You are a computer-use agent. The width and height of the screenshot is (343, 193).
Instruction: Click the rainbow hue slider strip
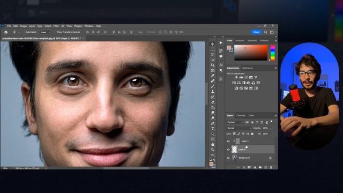(x=273, y=53)
